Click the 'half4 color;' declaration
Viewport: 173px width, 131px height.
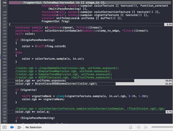click(x=25, y=34)
